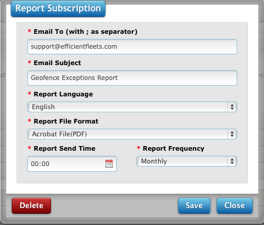
Task: Click the Email Subject label
Action: (57, 63)
